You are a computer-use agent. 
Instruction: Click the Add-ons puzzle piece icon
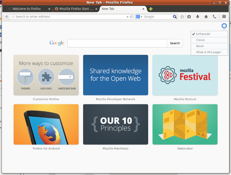click(x=46, y=77)
